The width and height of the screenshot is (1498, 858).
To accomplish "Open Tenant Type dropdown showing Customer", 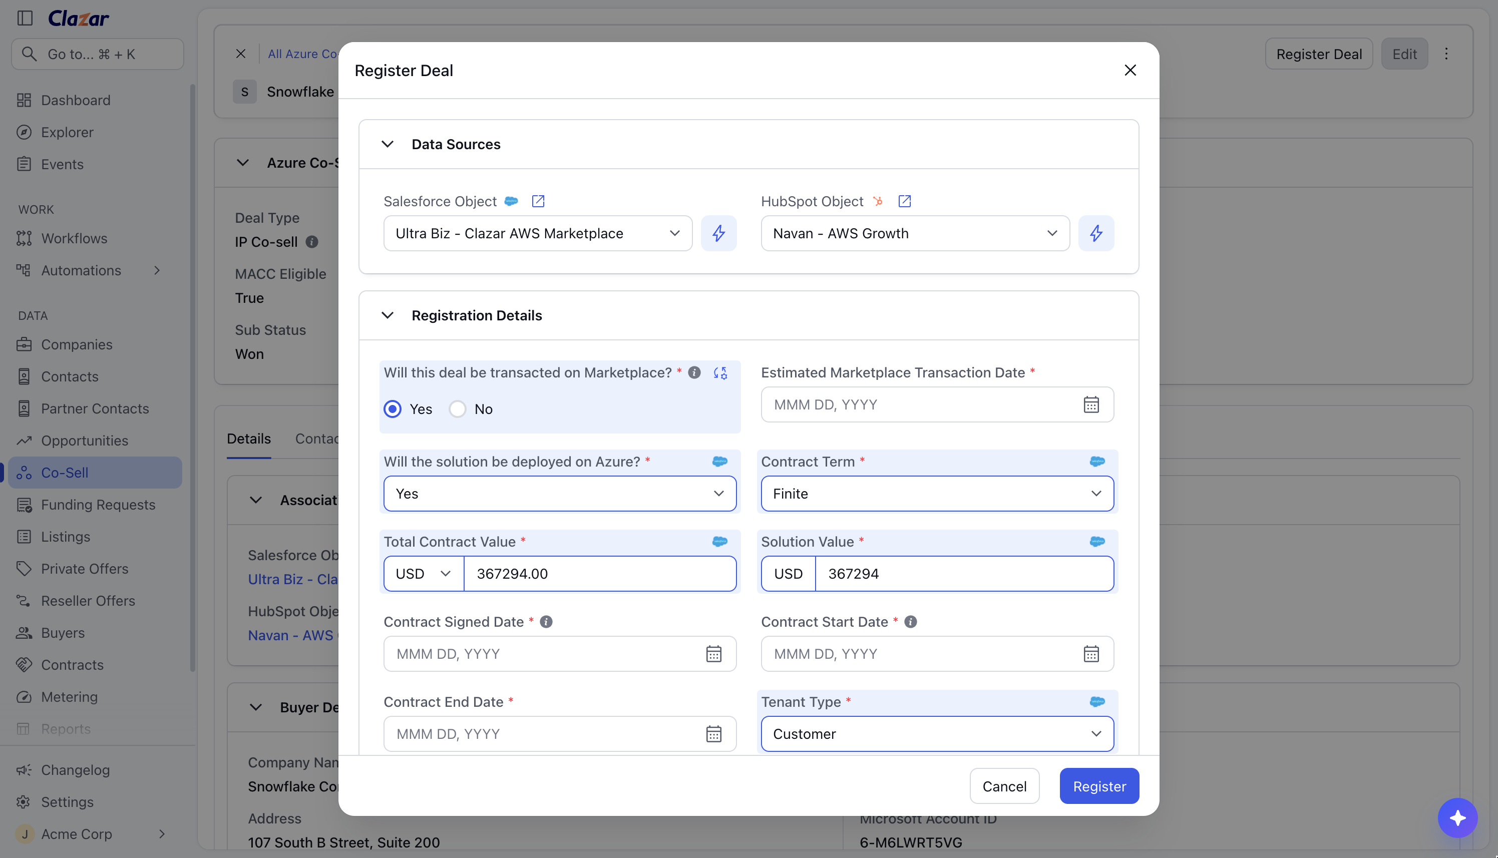I will tap(937, 734).
